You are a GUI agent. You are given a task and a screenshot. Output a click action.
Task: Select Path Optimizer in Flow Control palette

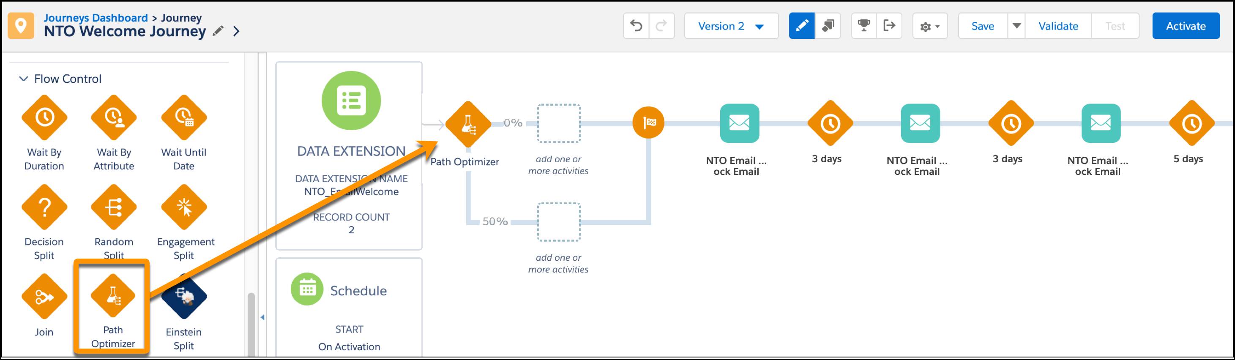click(113, 295)
